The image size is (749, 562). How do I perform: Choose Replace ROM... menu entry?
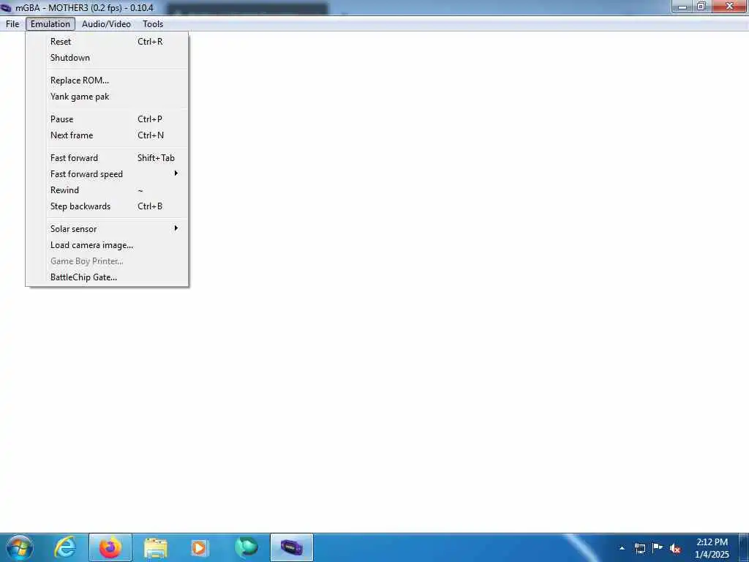pyautogui.click(x=107, y=80)
